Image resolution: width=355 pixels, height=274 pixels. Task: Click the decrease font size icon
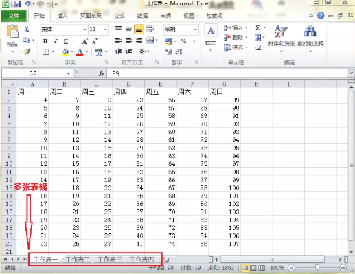95,42
